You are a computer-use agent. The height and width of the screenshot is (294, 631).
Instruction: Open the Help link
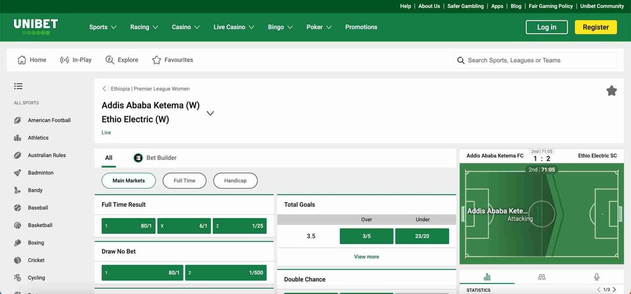coord(405,6)
